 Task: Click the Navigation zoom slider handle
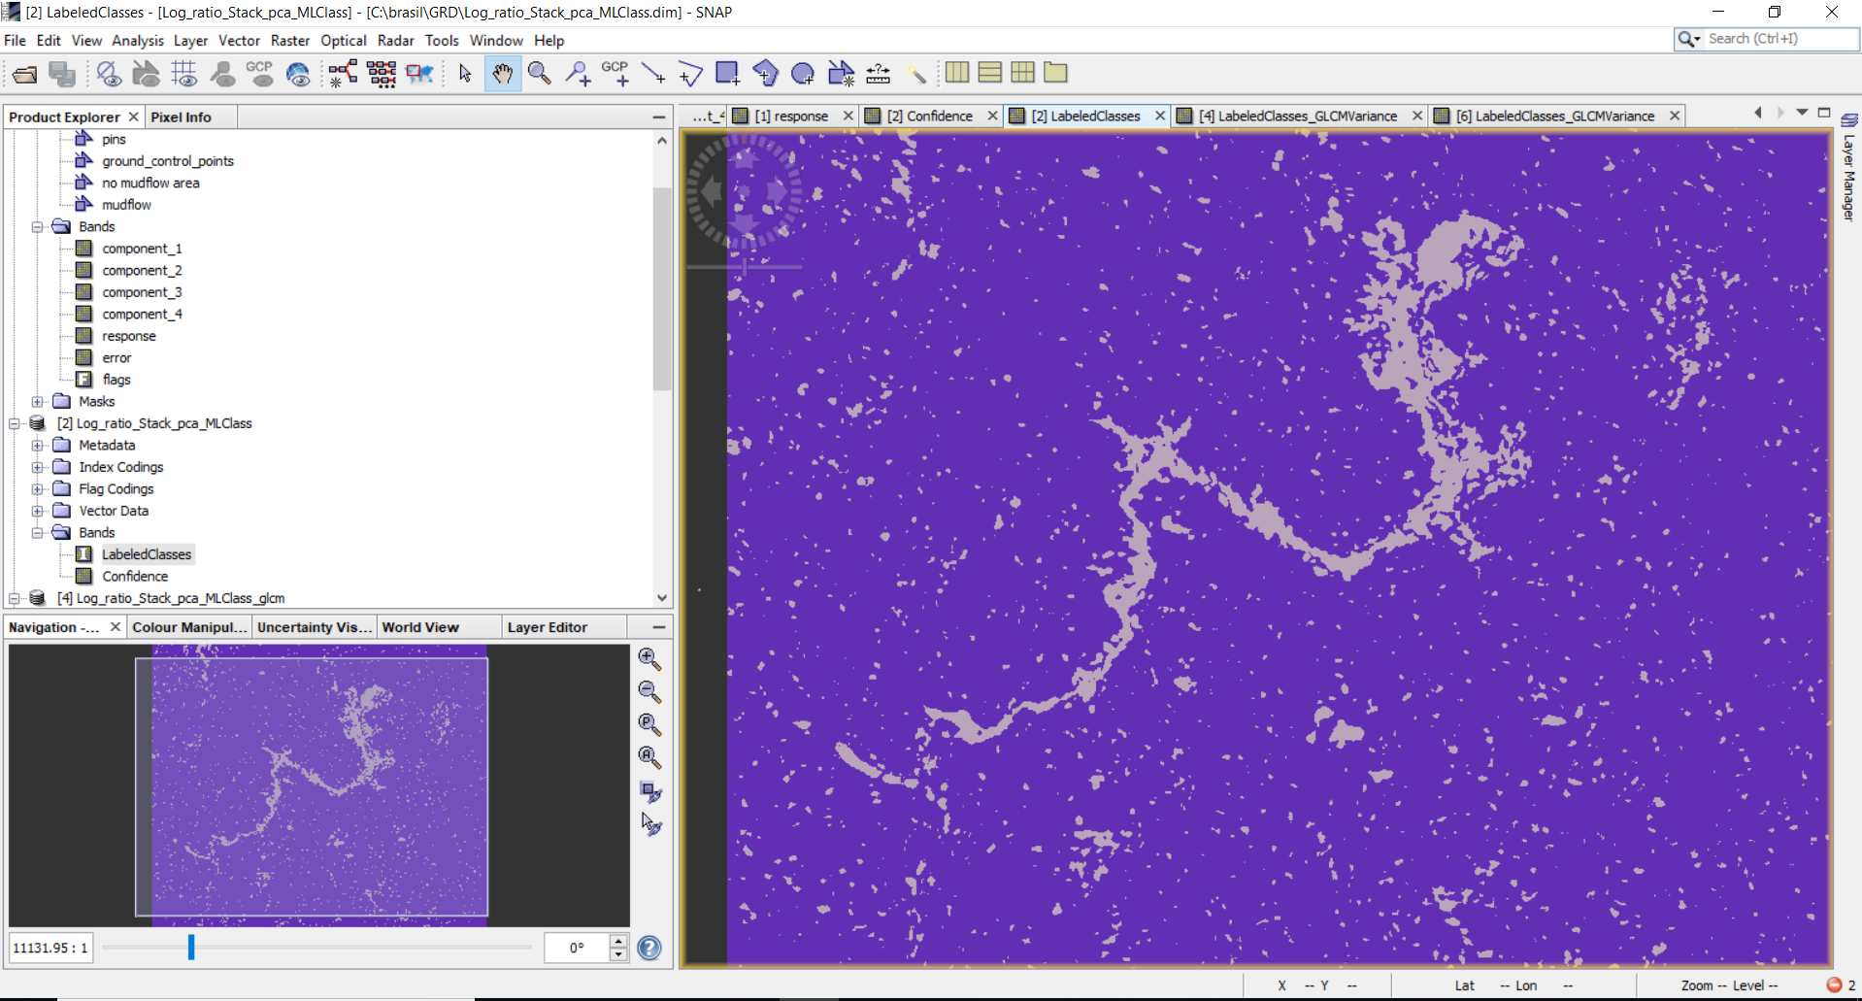191,947
